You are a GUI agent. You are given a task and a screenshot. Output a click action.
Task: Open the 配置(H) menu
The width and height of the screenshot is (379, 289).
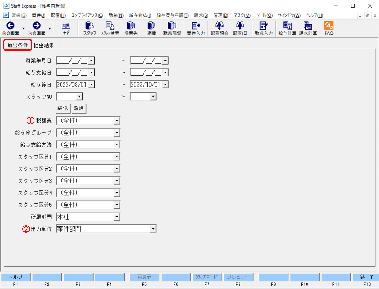tap(58, 15)
